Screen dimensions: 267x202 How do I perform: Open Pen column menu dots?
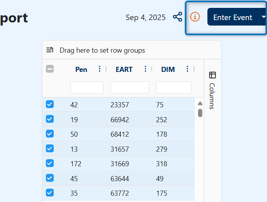[100, 69]
